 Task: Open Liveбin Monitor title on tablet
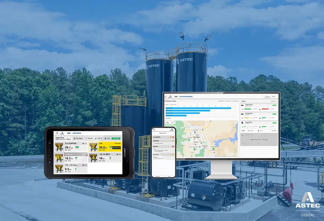click(x=77, y=133)
